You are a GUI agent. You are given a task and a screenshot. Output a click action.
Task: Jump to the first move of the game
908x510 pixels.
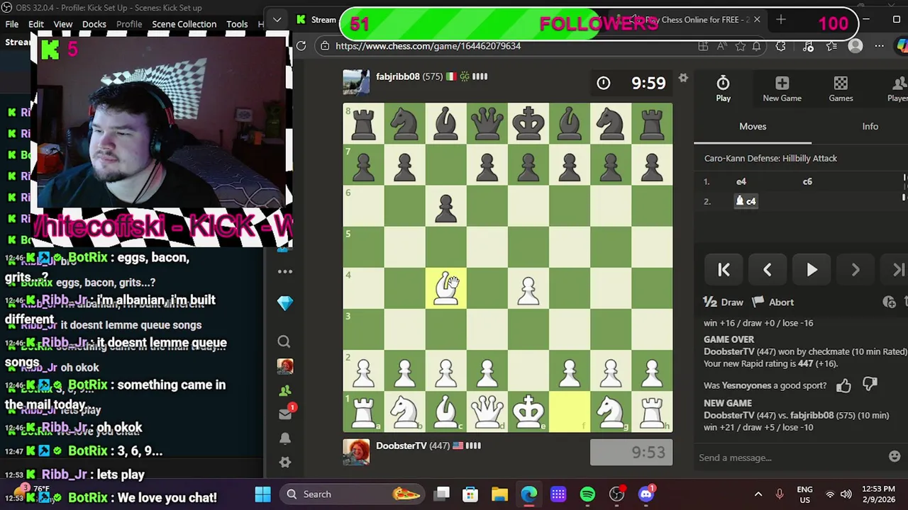pos(724,270)
